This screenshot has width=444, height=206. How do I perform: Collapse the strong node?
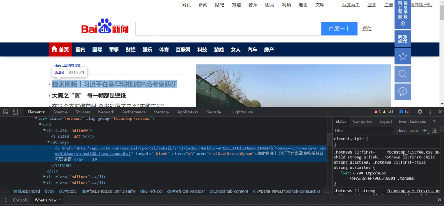(x=49, y=142)
